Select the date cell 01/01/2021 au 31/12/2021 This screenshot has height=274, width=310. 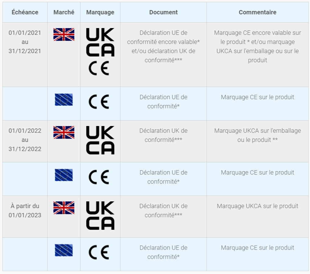pos(25,42)
